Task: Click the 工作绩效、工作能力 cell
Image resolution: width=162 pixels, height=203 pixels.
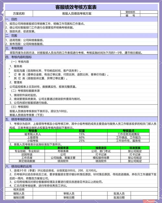Action: (128, 137)
